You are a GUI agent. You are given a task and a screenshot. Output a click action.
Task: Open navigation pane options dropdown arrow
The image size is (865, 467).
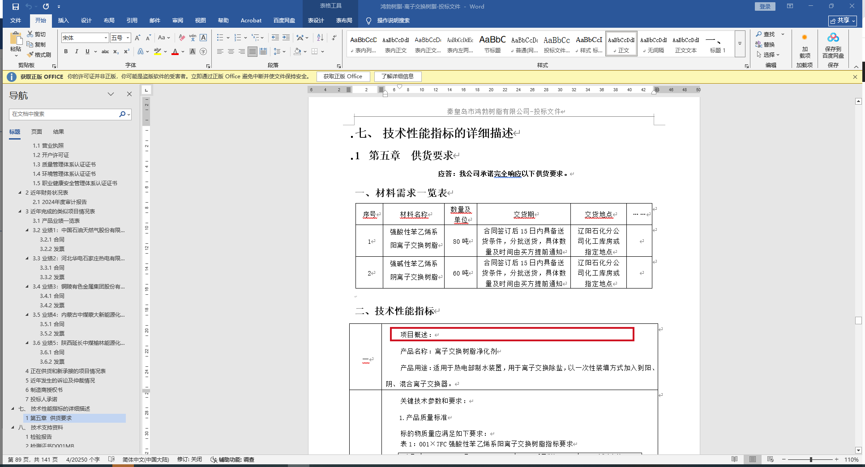111,94
